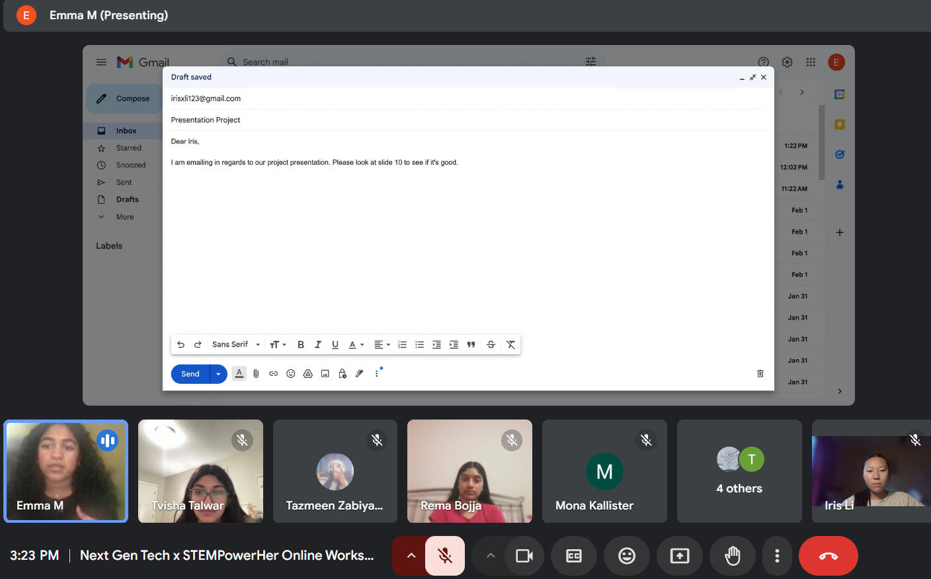Screen dimensions: 931x579
Task: Select Emma M's video tile
Action: [65, 471]
